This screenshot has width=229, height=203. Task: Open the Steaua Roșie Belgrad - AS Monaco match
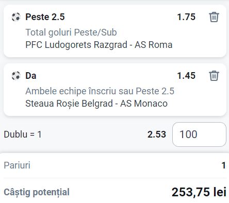pos(96,104)
